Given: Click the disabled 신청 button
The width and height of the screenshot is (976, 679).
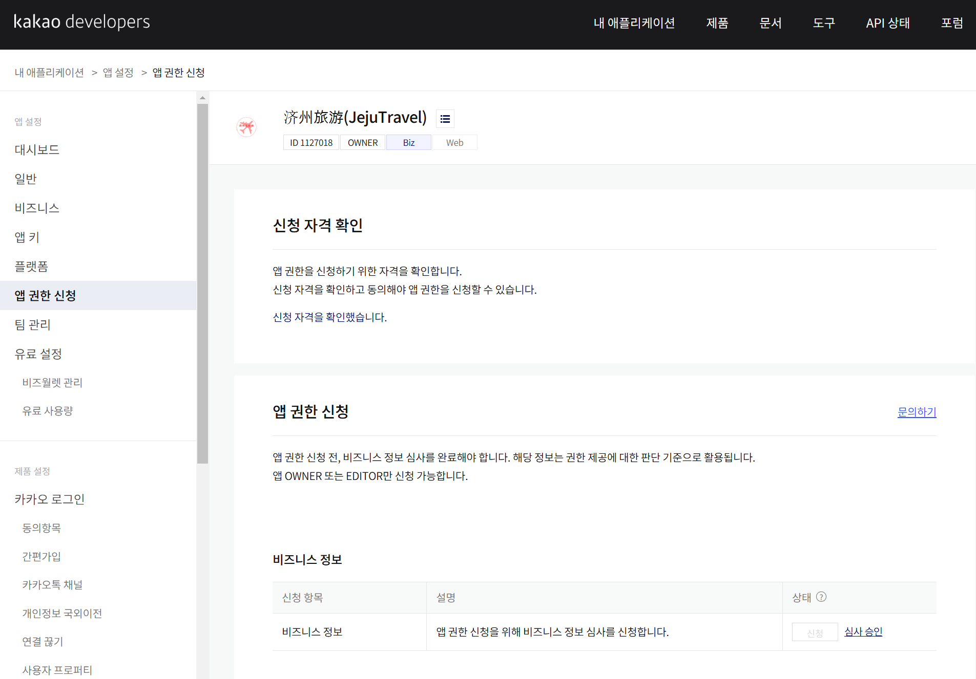Looking at the screenshot, I should (x=815, y=632).
